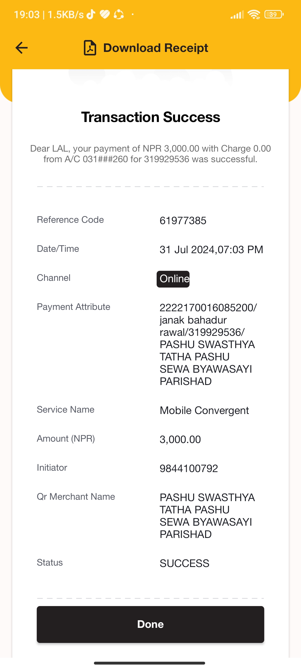Tap the heart health notification icon
The height and width of the screenshot is (670, 301).
[105, 14]
